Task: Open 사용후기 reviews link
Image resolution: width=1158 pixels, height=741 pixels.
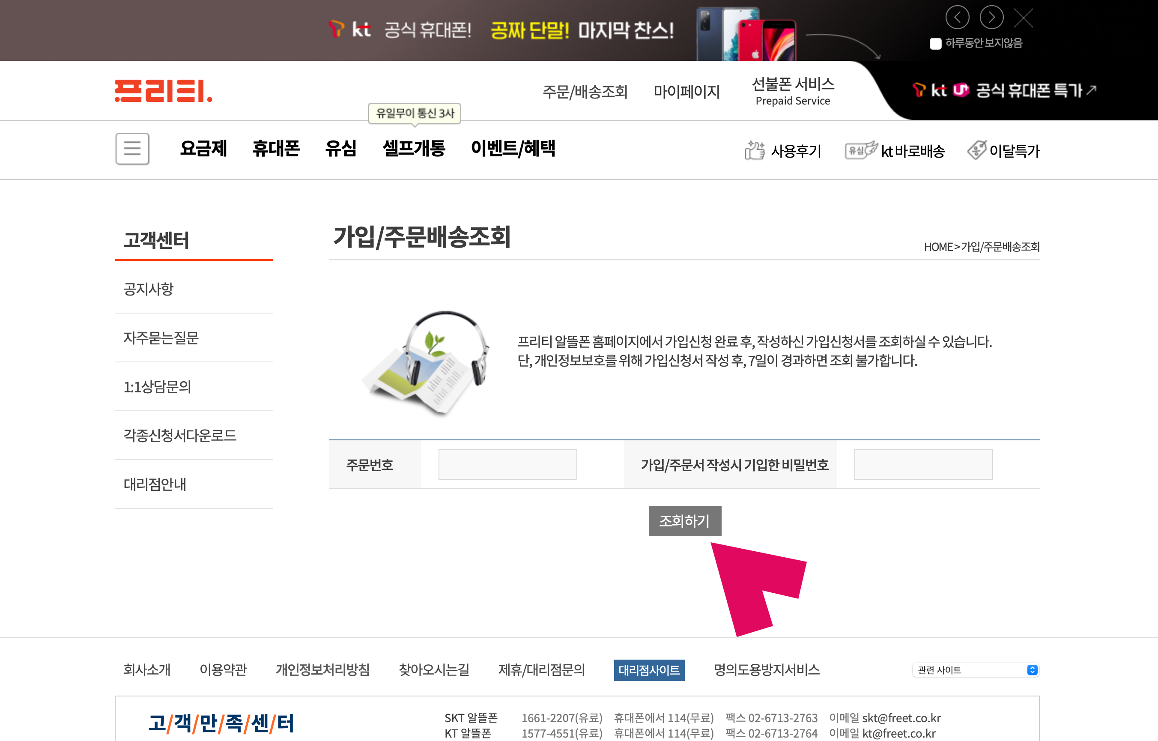Action: (x=783, y=151)
